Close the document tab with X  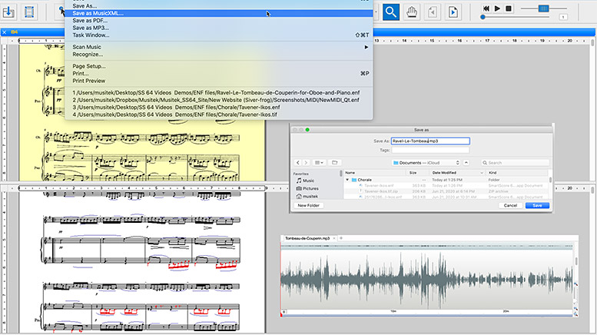point(4,32)
